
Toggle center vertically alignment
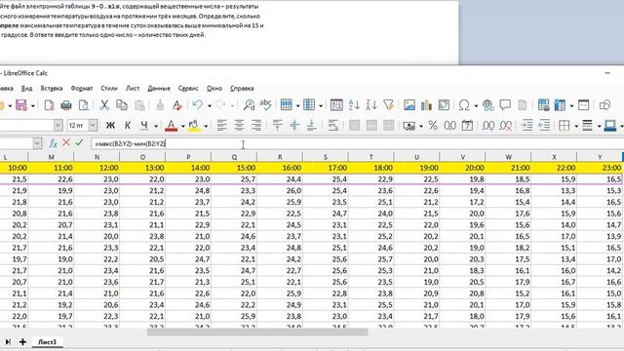pos(294,126)
